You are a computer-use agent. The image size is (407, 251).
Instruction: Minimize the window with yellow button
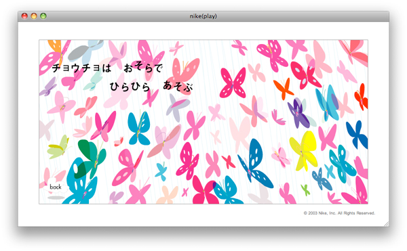pos(34,16)
